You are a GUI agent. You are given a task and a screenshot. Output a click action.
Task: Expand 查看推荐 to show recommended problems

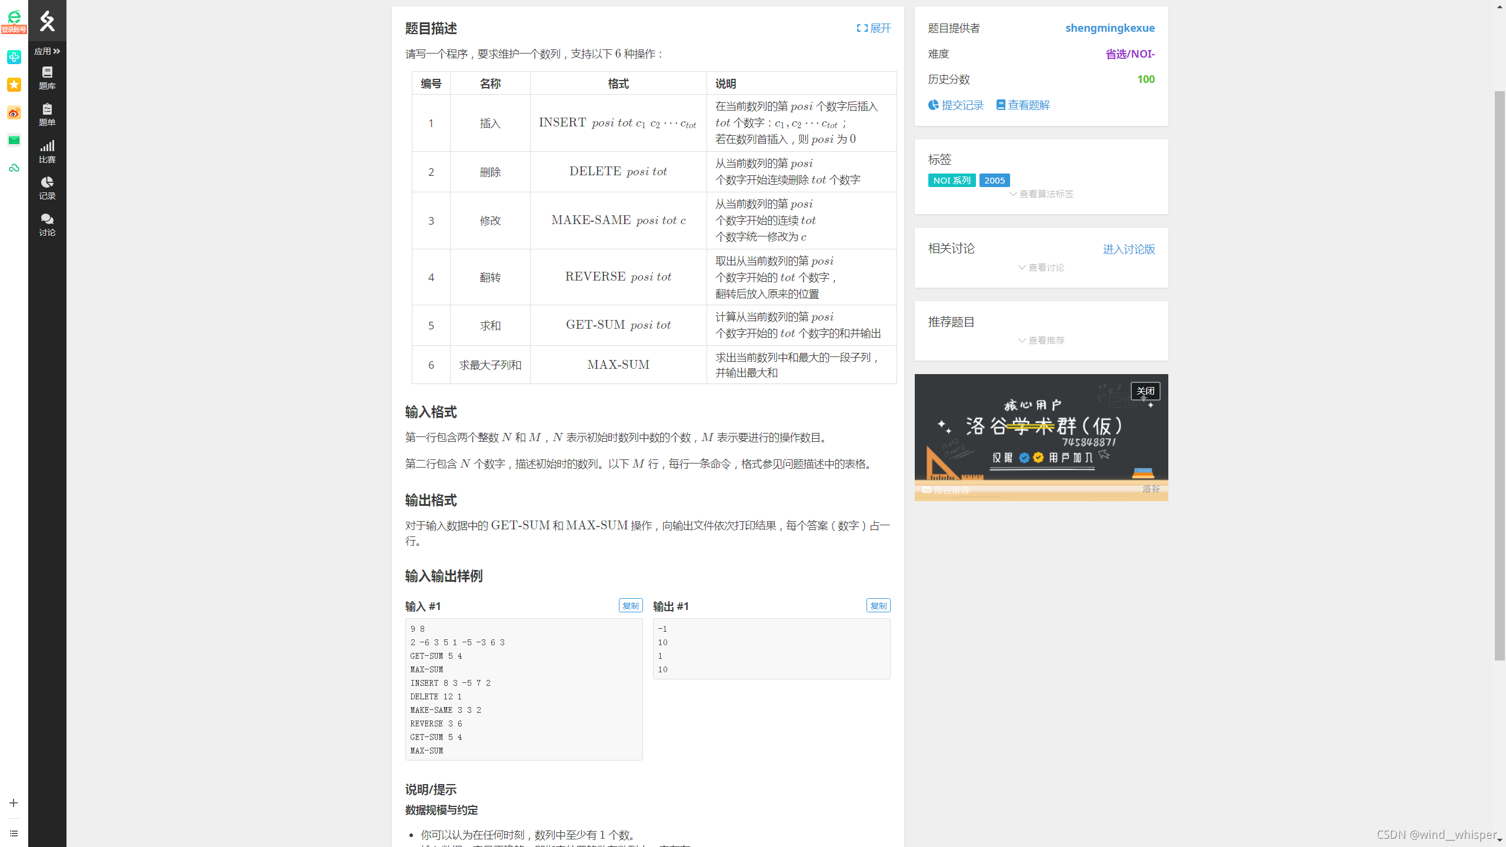(x=1040, y=340)
